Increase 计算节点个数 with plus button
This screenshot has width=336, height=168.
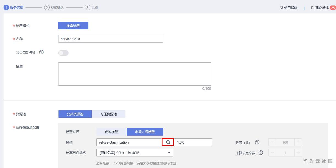(298, 153)
